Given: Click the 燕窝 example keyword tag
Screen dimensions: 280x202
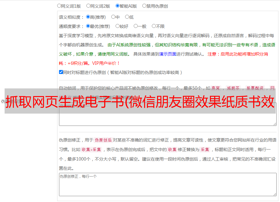Looking at the screenshot, I should 215,88.
